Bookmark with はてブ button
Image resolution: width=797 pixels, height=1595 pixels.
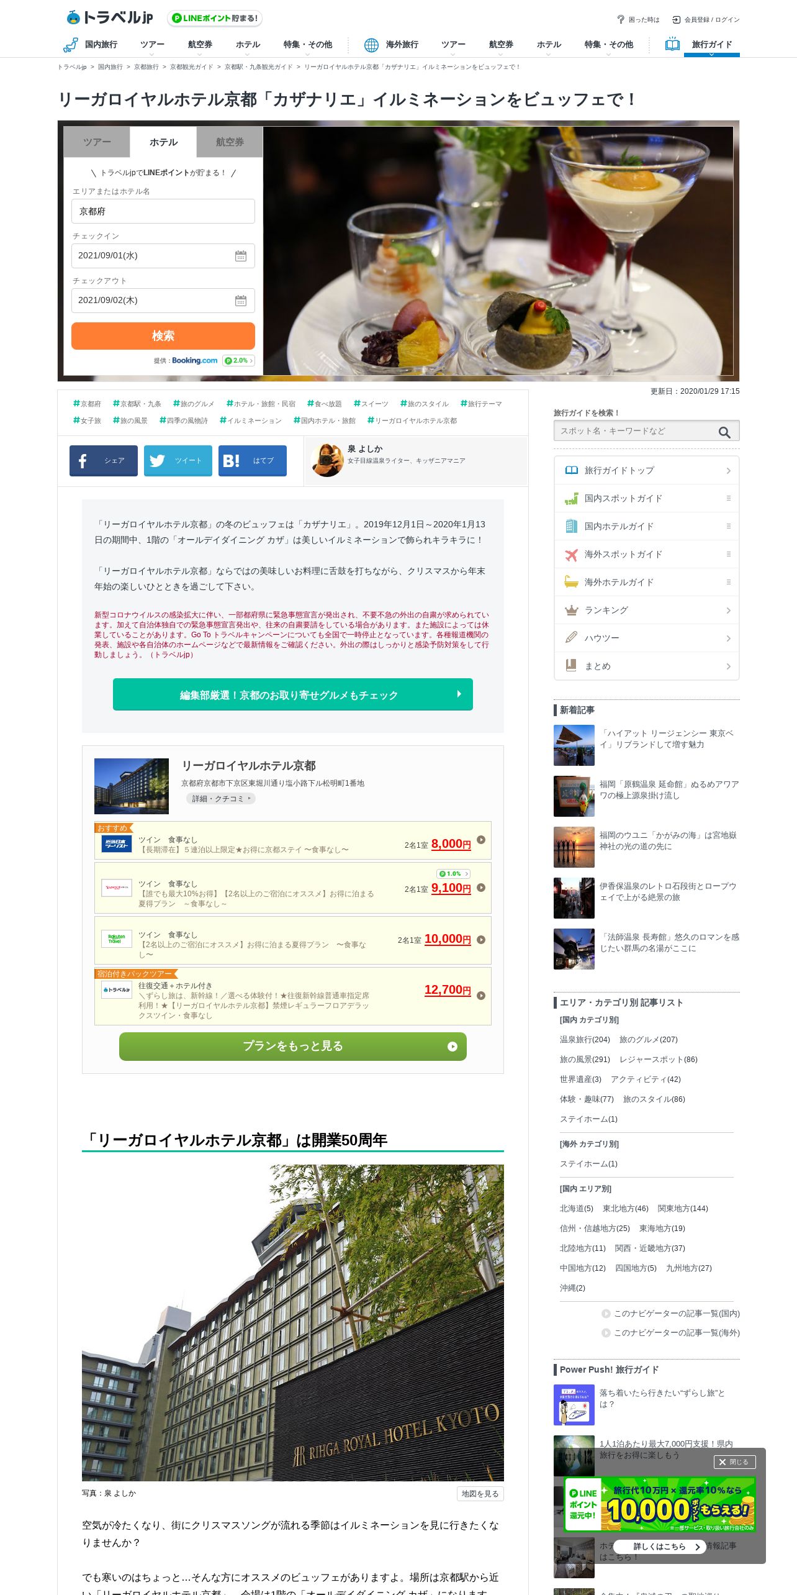(253, 461)
